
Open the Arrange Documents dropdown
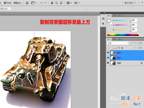click(x=69, y=3)
